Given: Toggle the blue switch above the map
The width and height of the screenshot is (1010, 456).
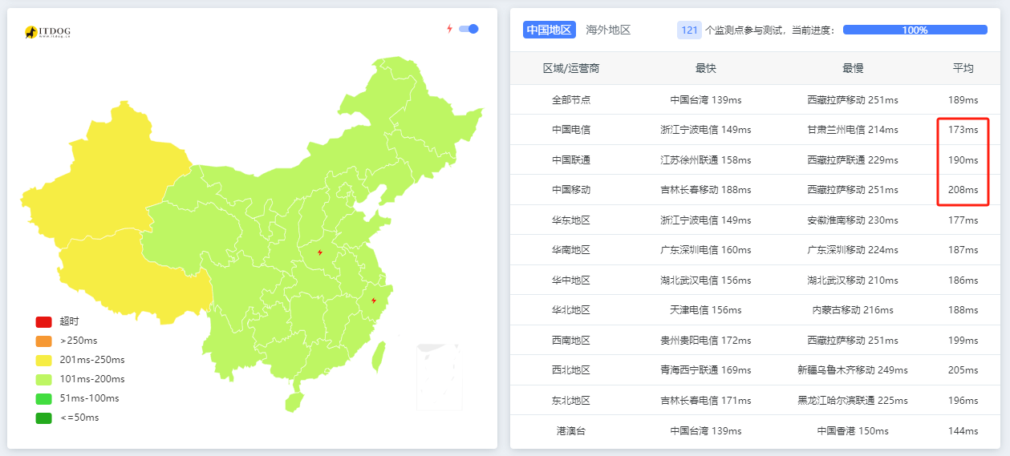Looking at the screenshot, I should click(x=468, y=29).
